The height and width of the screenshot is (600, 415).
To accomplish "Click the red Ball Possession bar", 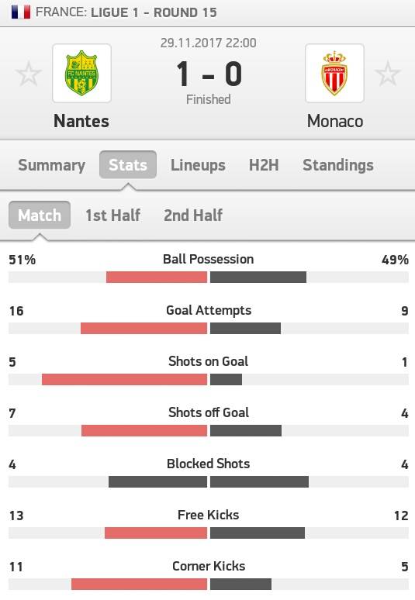I will click(157, 277).
